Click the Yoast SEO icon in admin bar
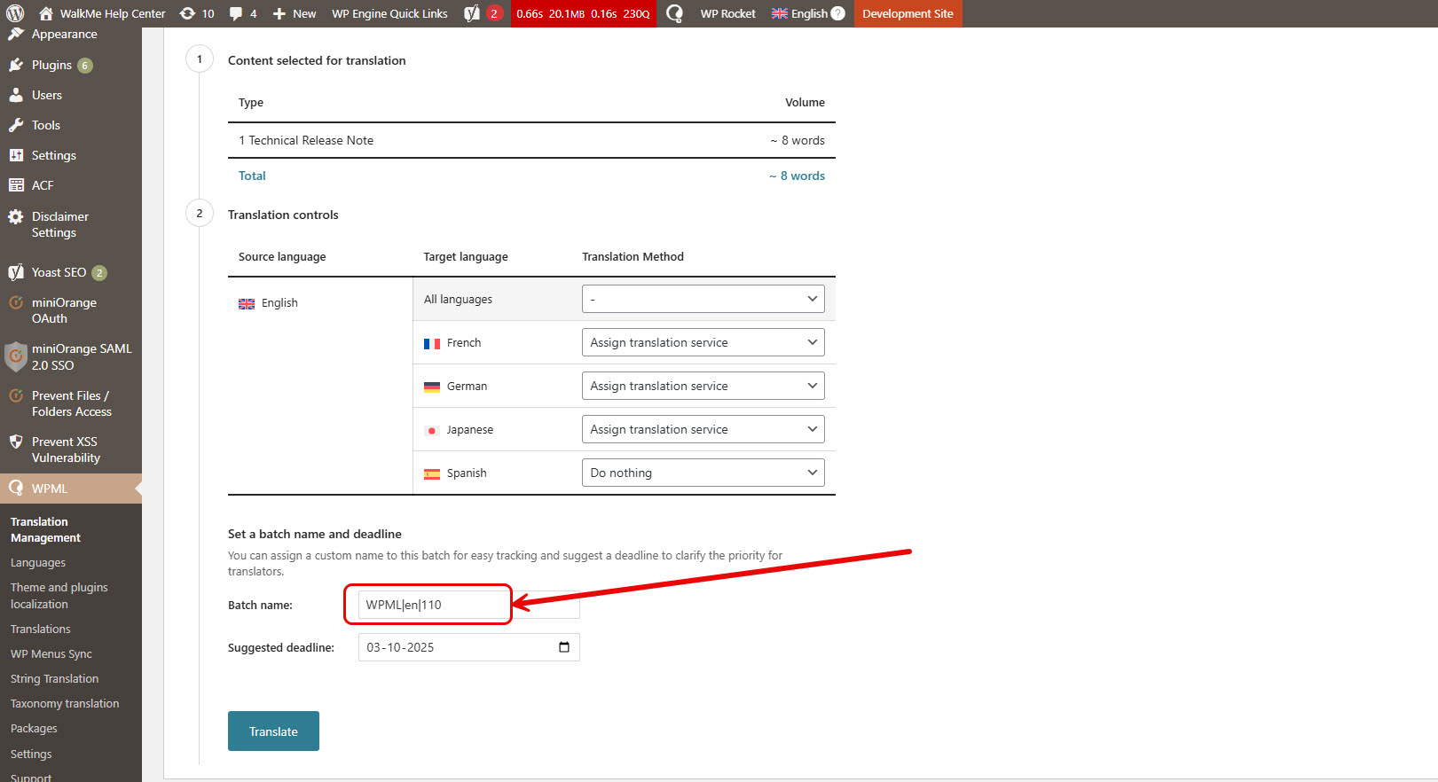Image resolution: width=1438 pixels, height=782 pixels. click(473, 13)
